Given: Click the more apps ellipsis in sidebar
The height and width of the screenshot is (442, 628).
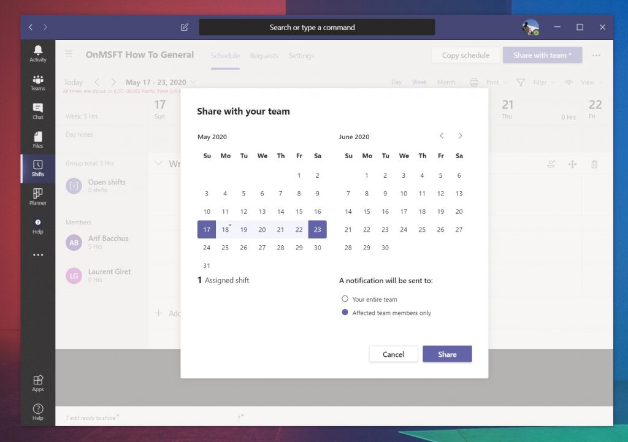Looking at the screenshot, I should point(37,254).
